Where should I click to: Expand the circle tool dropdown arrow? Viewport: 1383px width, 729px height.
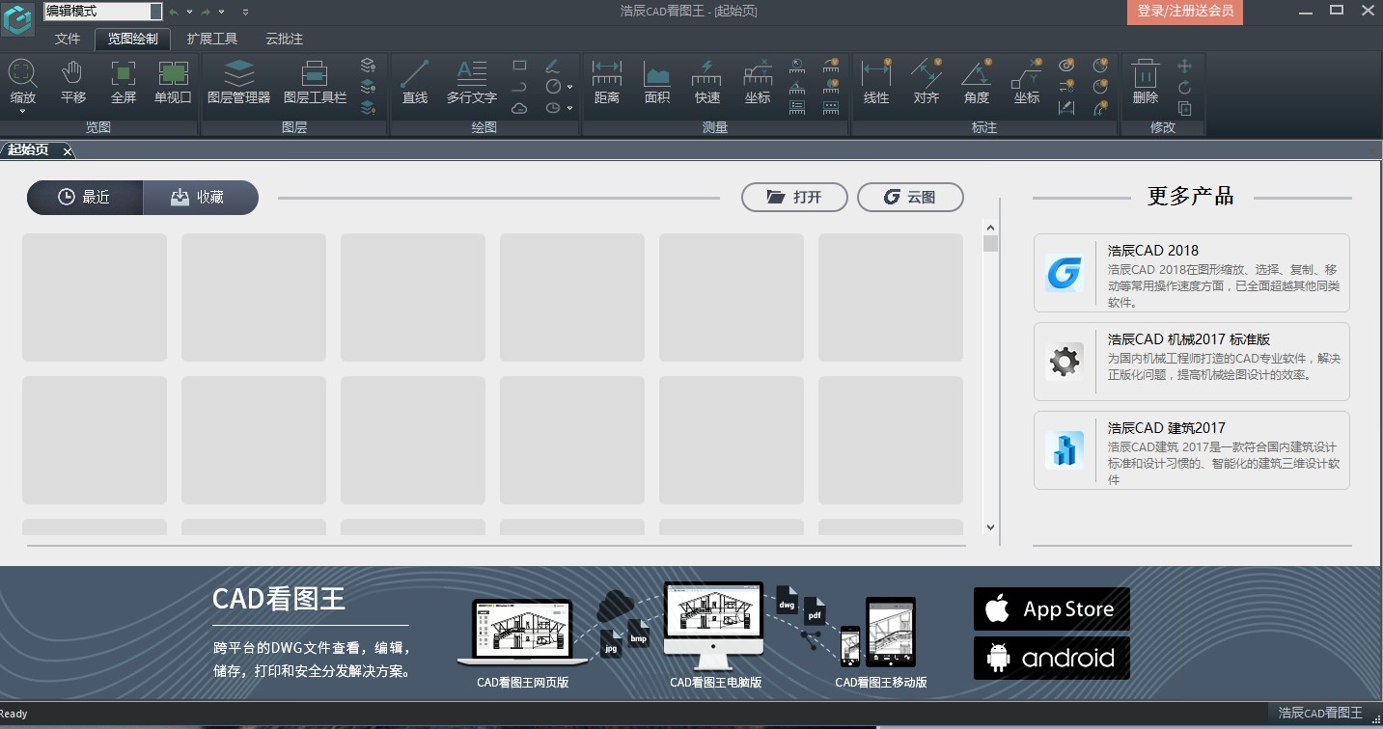[x=569, y=87]
